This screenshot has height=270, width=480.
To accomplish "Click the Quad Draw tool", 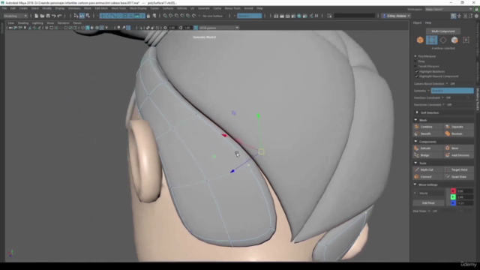I will (458, 177).
